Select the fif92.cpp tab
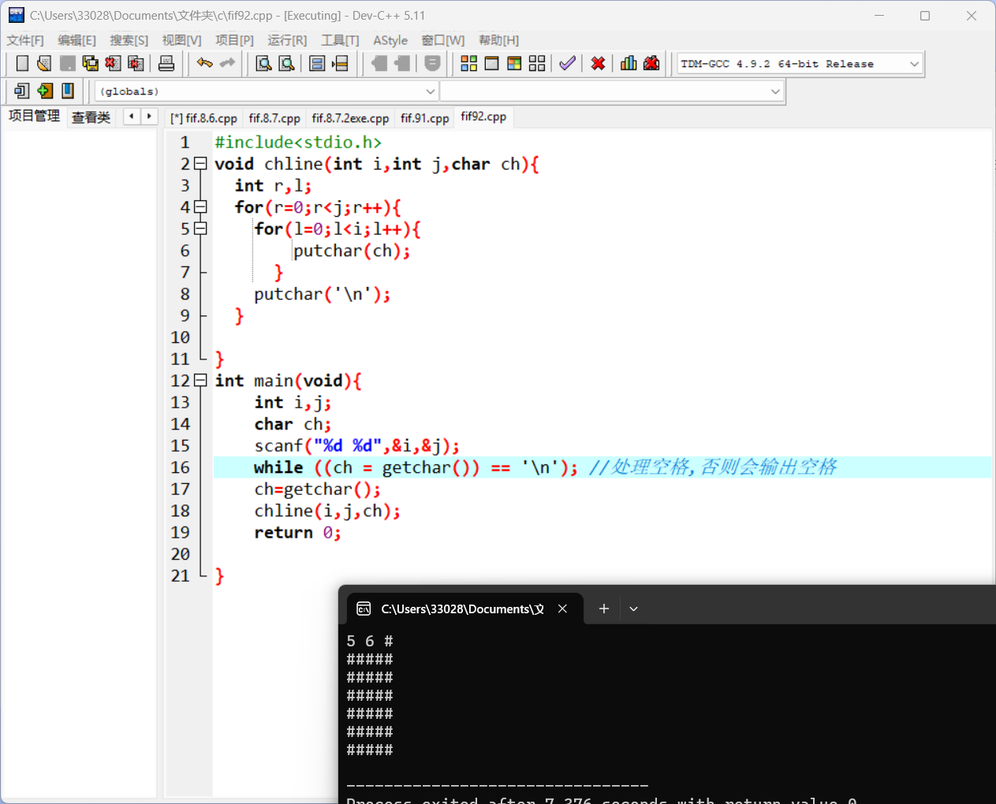The height and width of the screenshot is (804, 996). point(483,117)
